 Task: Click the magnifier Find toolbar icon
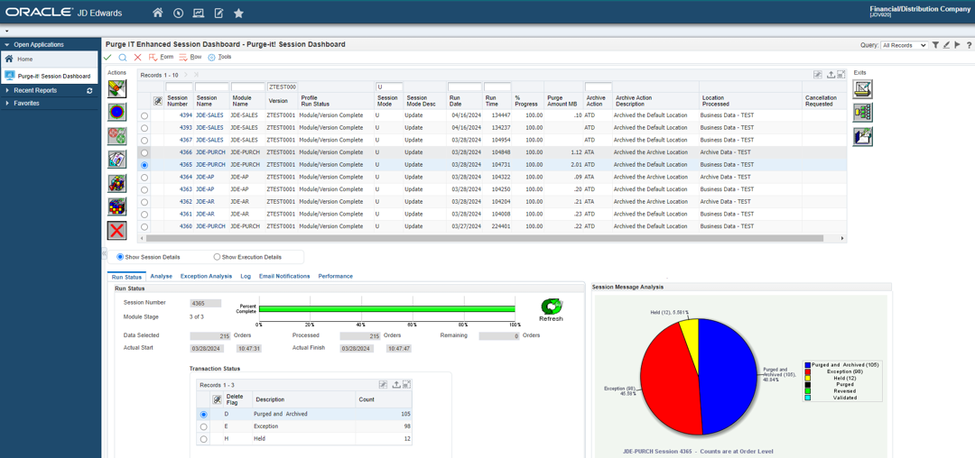pyautogui.click(x=123, y=58)
